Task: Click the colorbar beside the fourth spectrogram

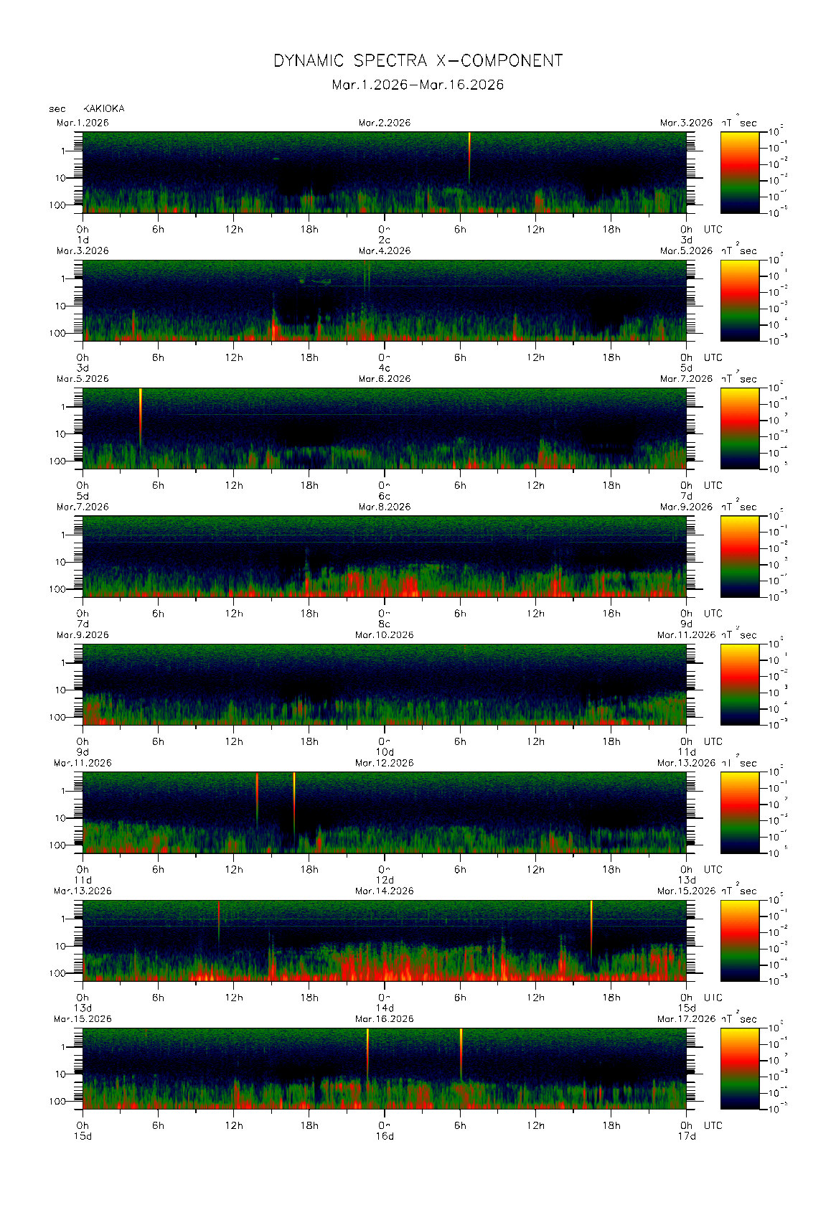Action: pyautogui.click(x=739, y=556)
